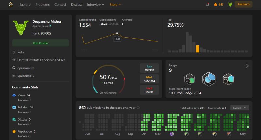Viewport: 261px width, 140px height.
Task: Expand the Store menu dropdown
Action: coord(115,5)
